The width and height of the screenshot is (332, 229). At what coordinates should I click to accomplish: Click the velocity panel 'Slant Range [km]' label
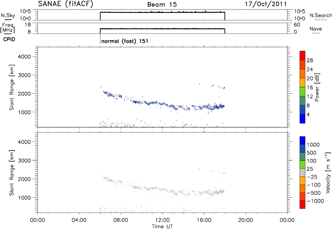(x=12, y=173)
